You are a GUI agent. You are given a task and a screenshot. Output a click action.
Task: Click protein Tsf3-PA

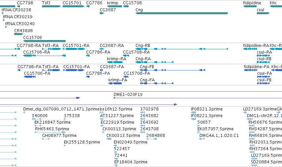pos(51,70)
